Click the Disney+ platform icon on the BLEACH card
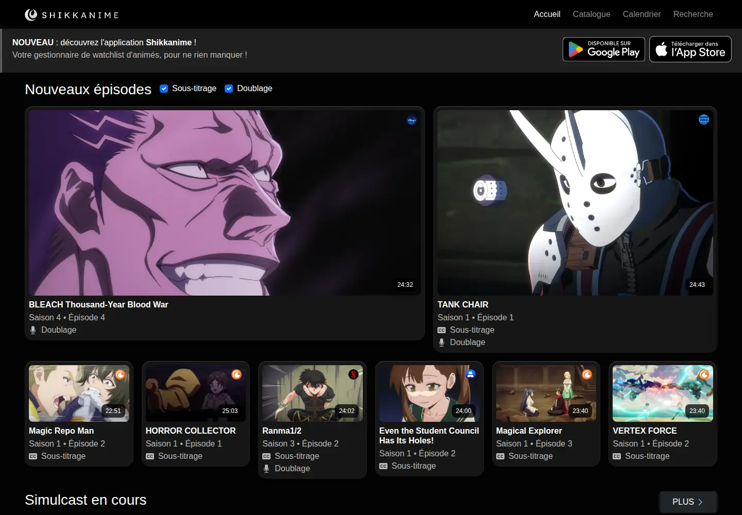The height and width of the screenshot is (515, 742). point(412,120)
